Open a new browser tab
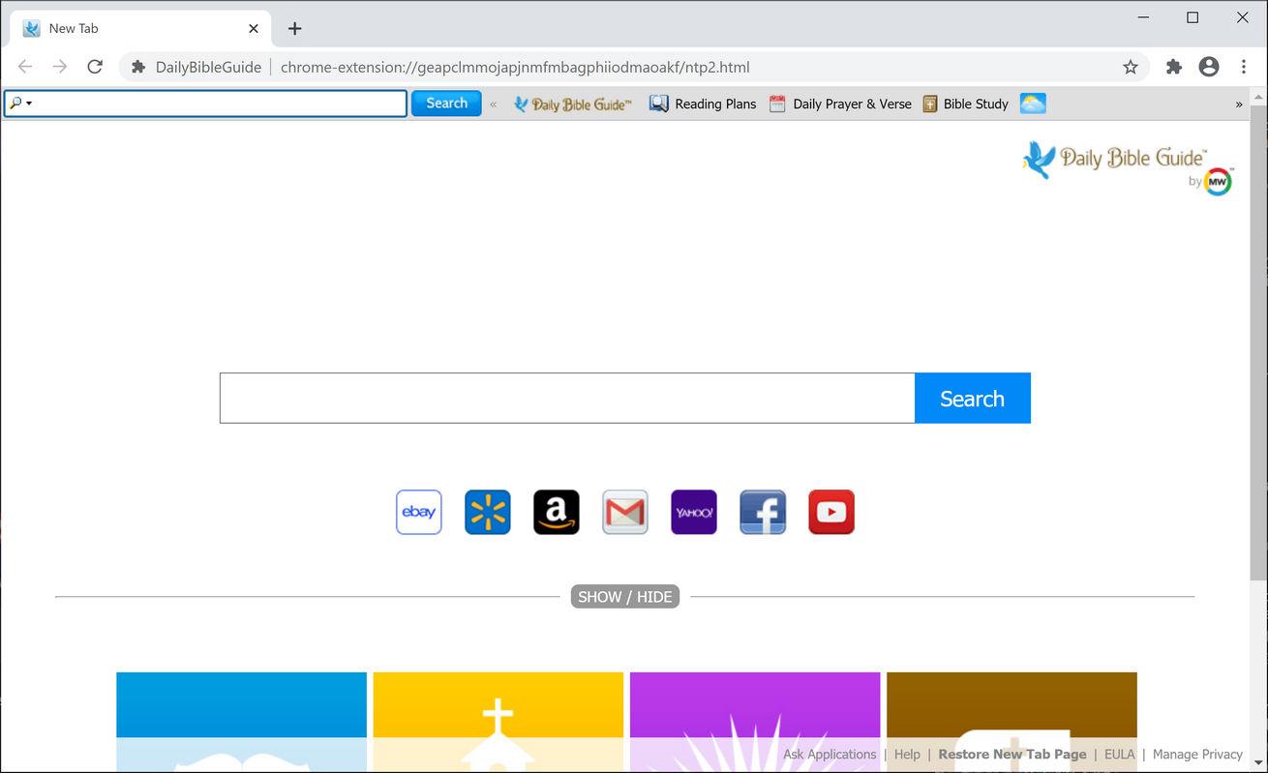 coord(295,29)
